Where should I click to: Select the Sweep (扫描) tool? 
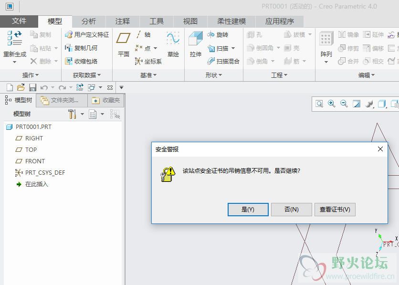[x=218, y=48]
